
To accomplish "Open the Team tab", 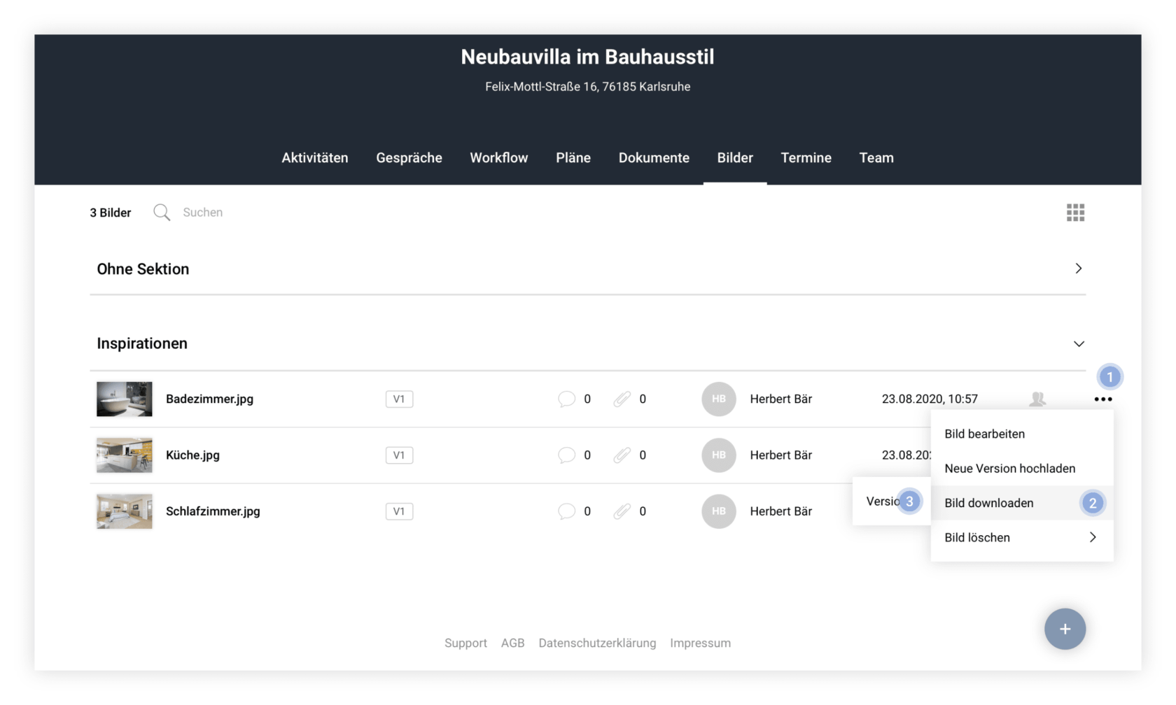I will coord(876,158).
